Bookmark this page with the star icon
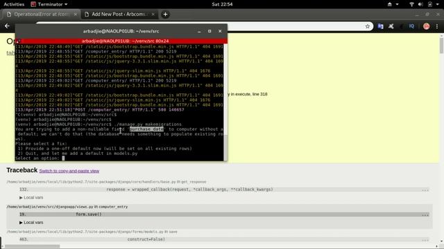This screenshot has height=249, width=444. pyautogui.click(x=368, y=26)
